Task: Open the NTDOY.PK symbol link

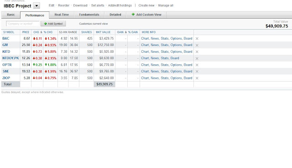Action: [10, 58]
